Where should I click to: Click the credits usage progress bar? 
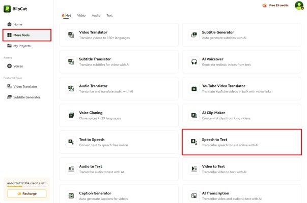pyautogui.click(x=26, y=187)
